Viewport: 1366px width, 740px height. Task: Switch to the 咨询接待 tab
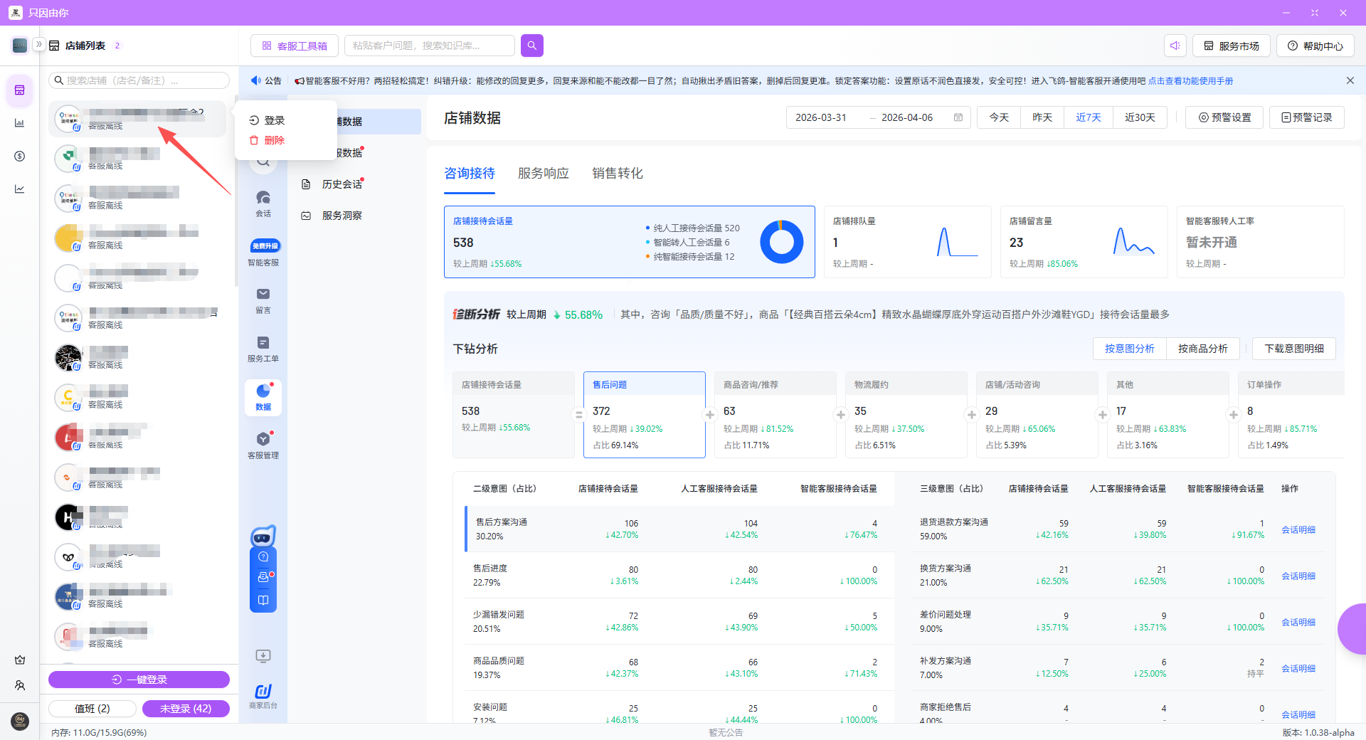pyautogui.click(x=470, y=174)
